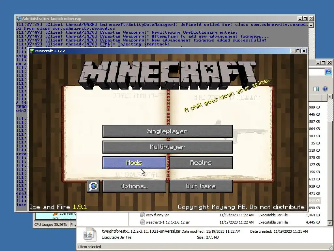
Task: Click the 35 KB size entry
Action: [315, 143]
